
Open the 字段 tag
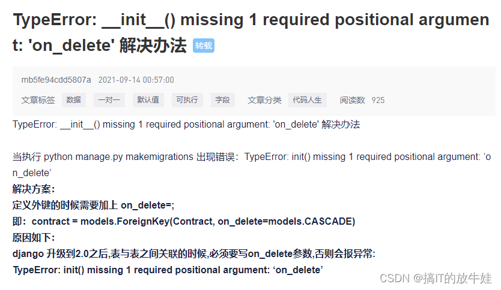pos(223,100)
